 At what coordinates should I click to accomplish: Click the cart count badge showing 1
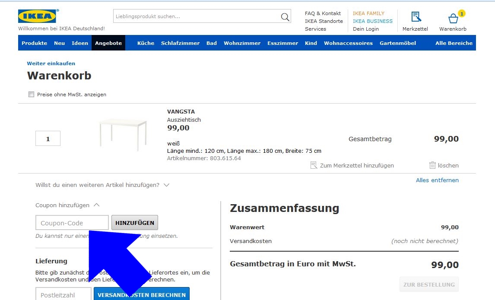462,13
